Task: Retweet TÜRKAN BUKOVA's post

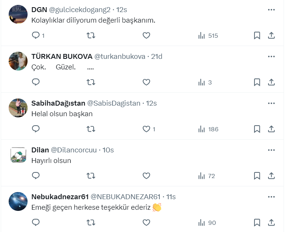Action: click(91, 82)
